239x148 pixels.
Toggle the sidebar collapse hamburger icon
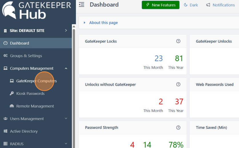click(82, 5)
